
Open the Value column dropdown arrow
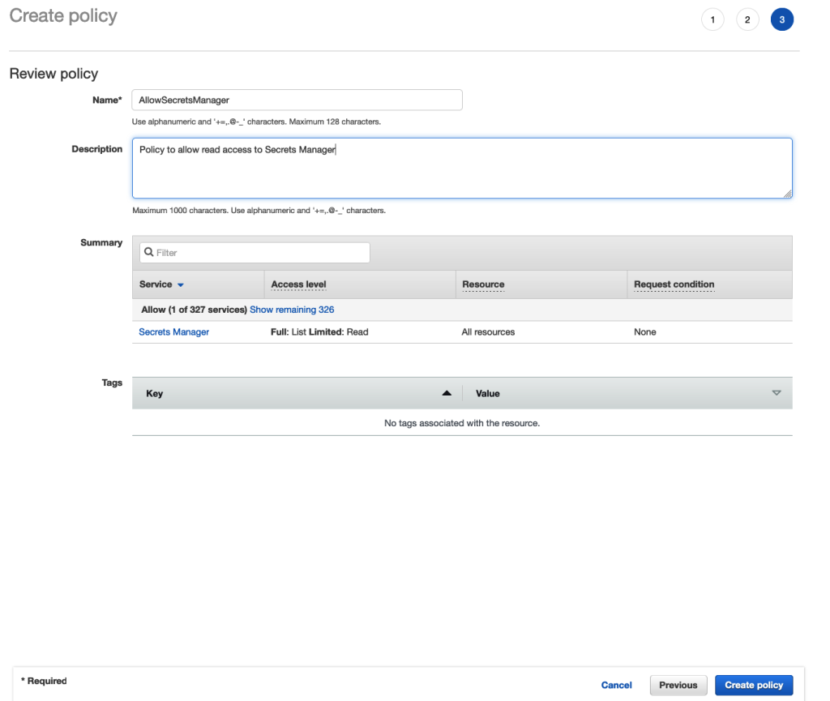click(777, 392)
